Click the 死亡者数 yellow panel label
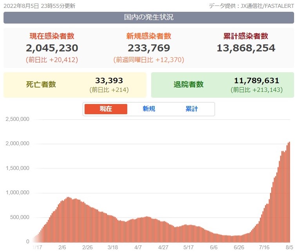The width and height of the screenshot is (298, 252). pos(41,84)
